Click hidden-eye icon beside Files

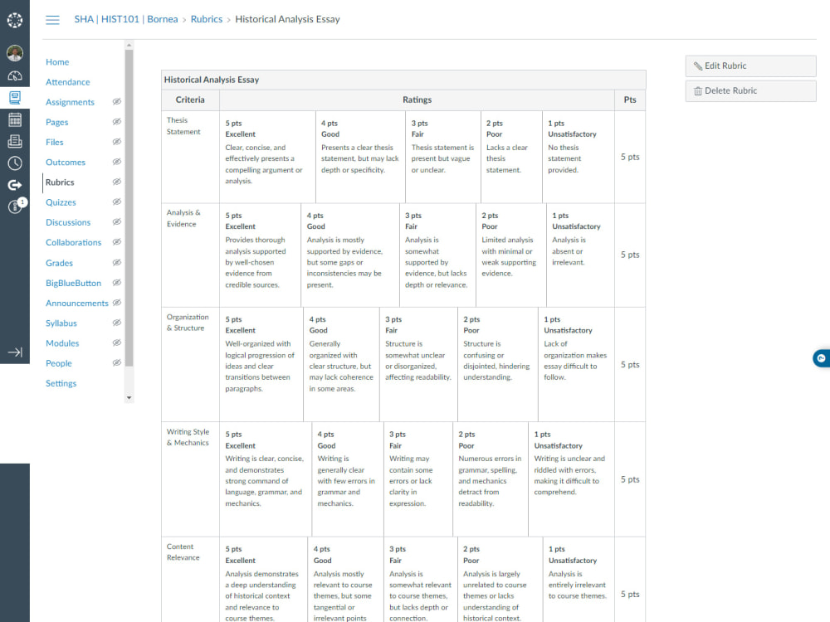[x=117, y=142]
